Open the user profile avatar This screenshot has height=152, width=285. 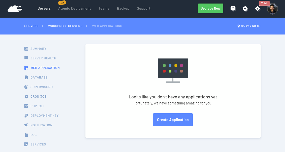(x=272, y=9)
